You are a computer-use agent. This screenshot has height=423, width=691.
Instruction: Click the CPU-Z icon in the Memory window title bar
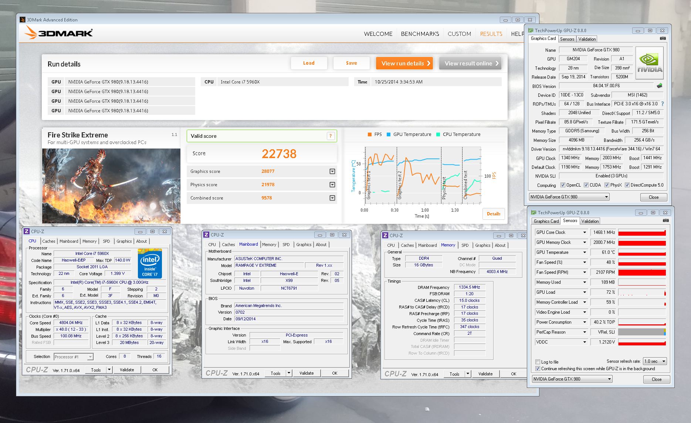point(385,235)
